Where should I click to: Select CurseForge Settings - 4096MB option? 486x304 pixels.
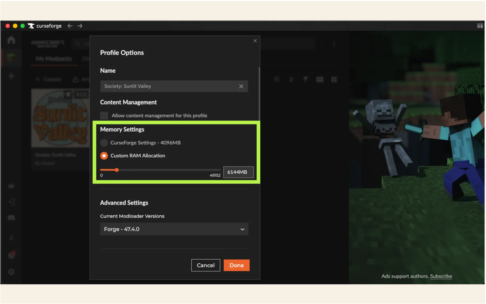(104, 143)
